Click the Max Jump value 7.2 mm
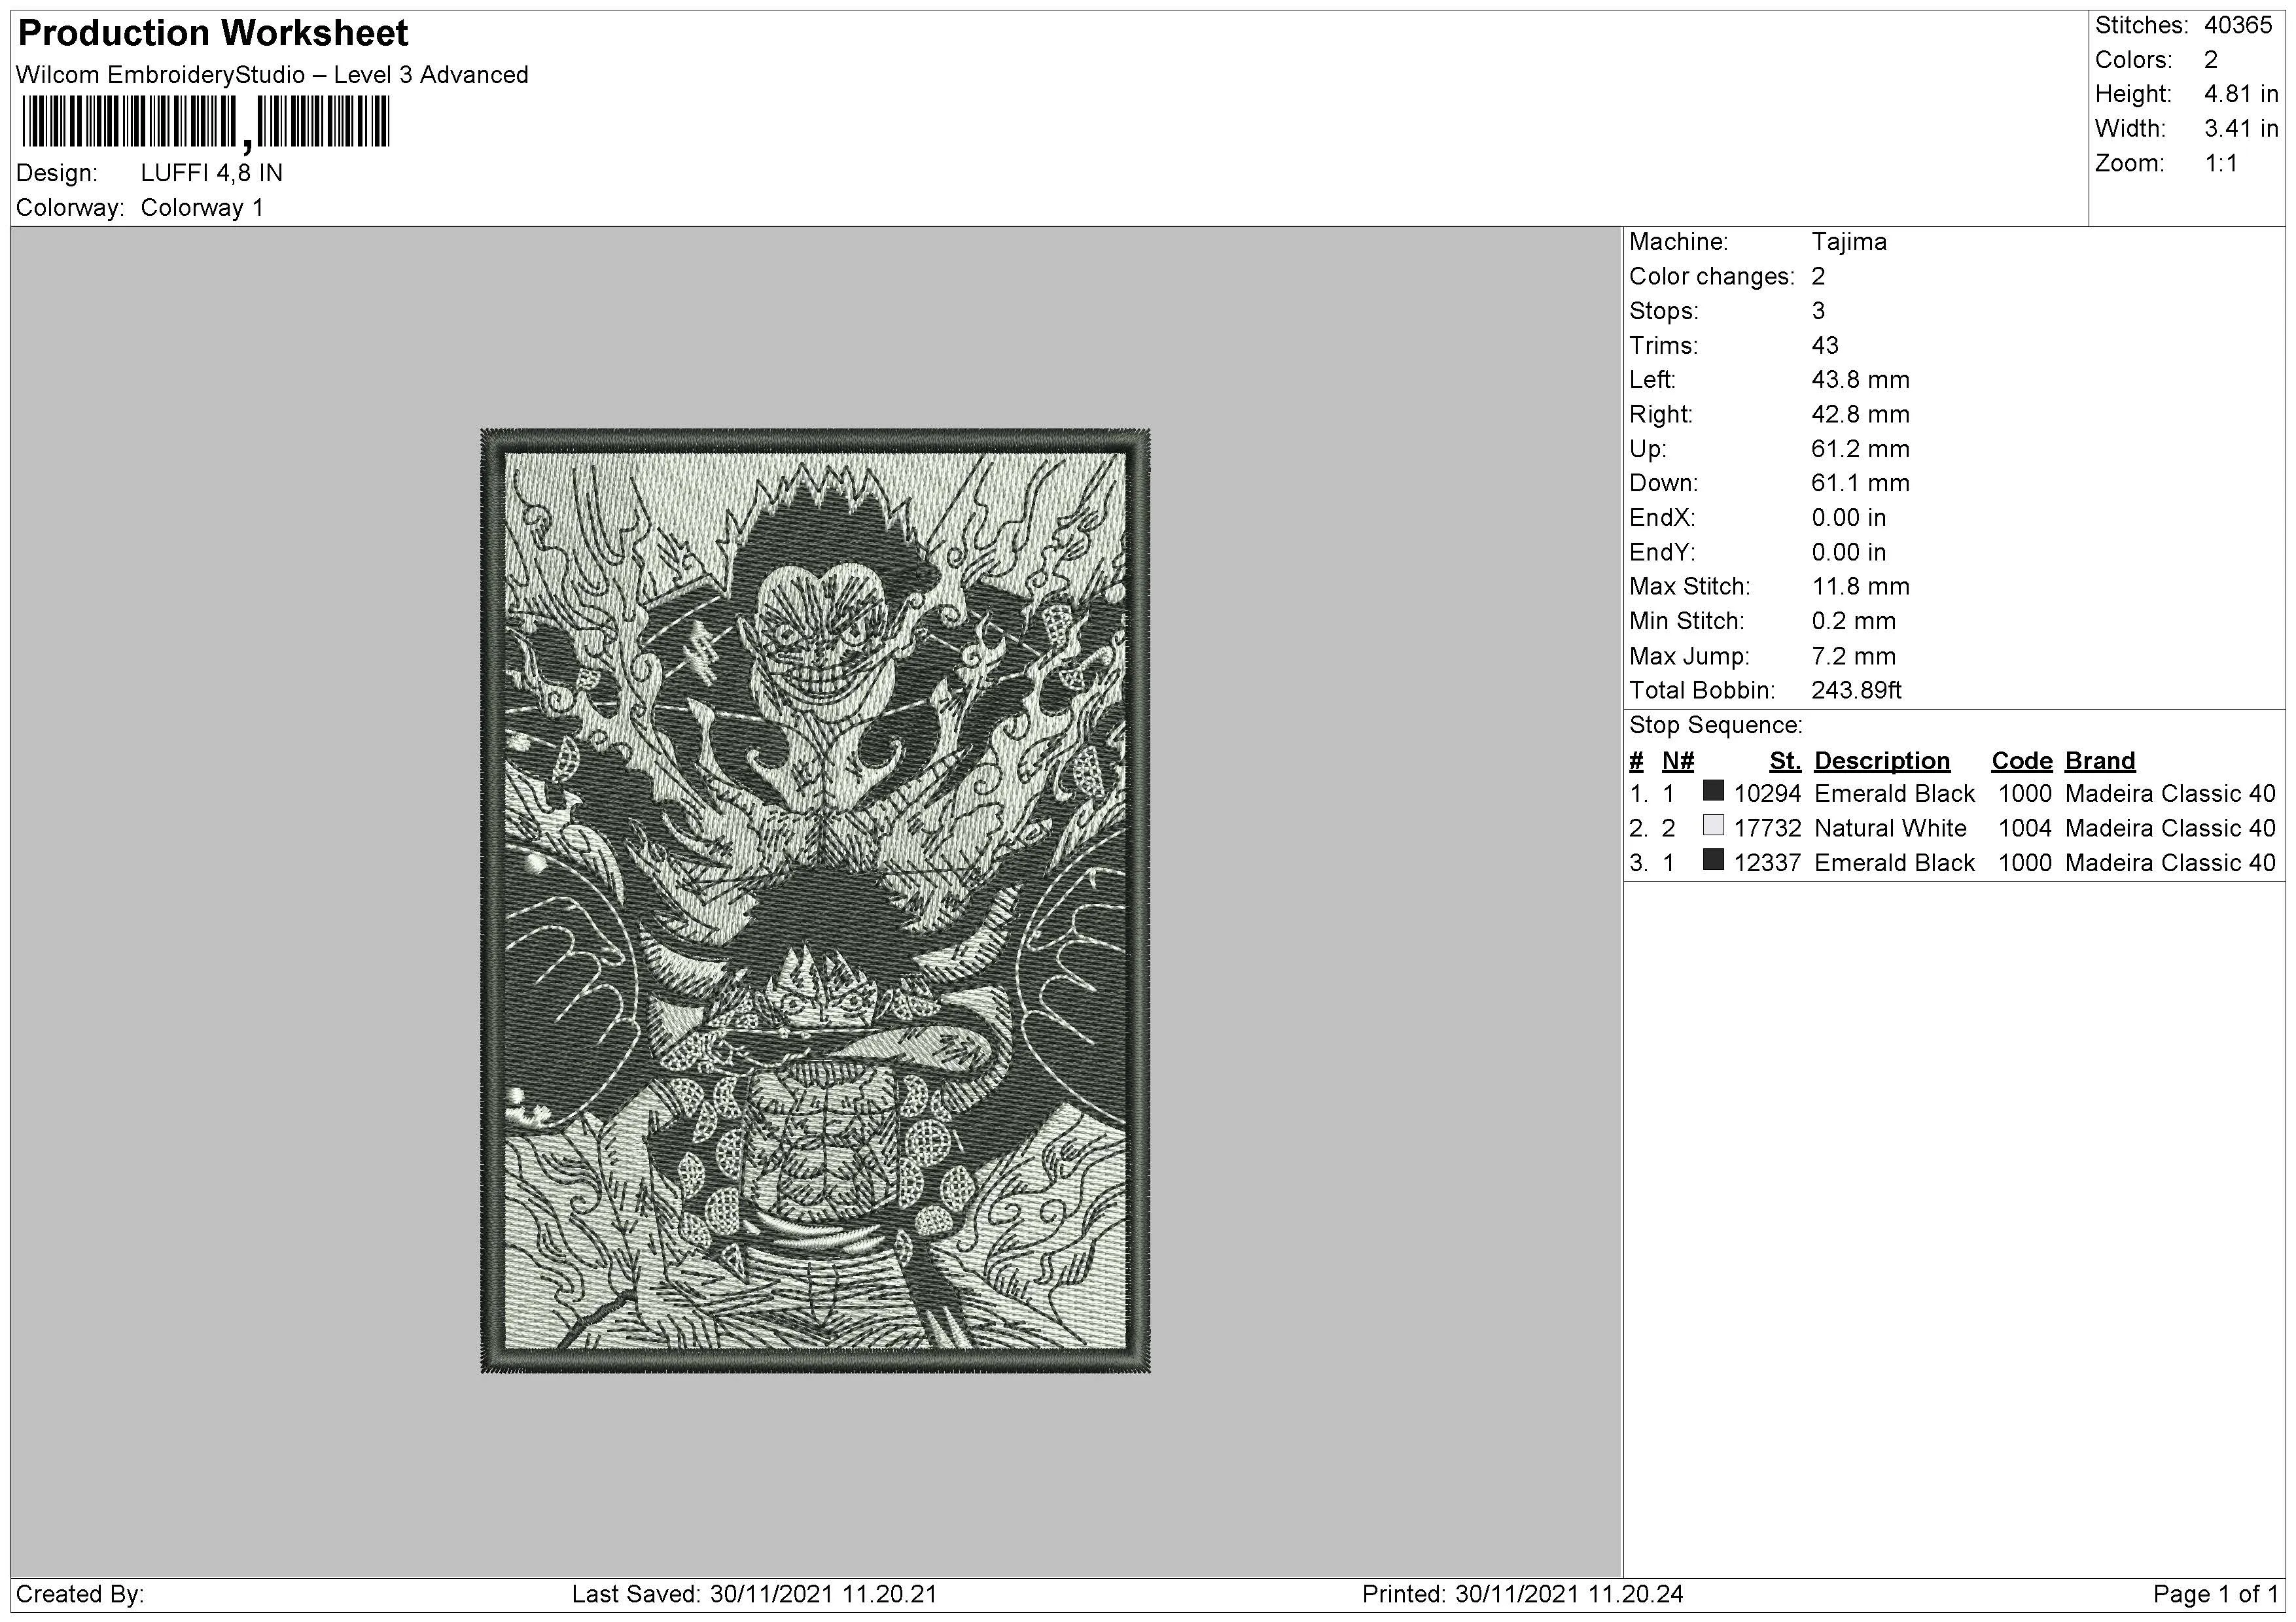2296x1622 pixels. coord(1853,657)
